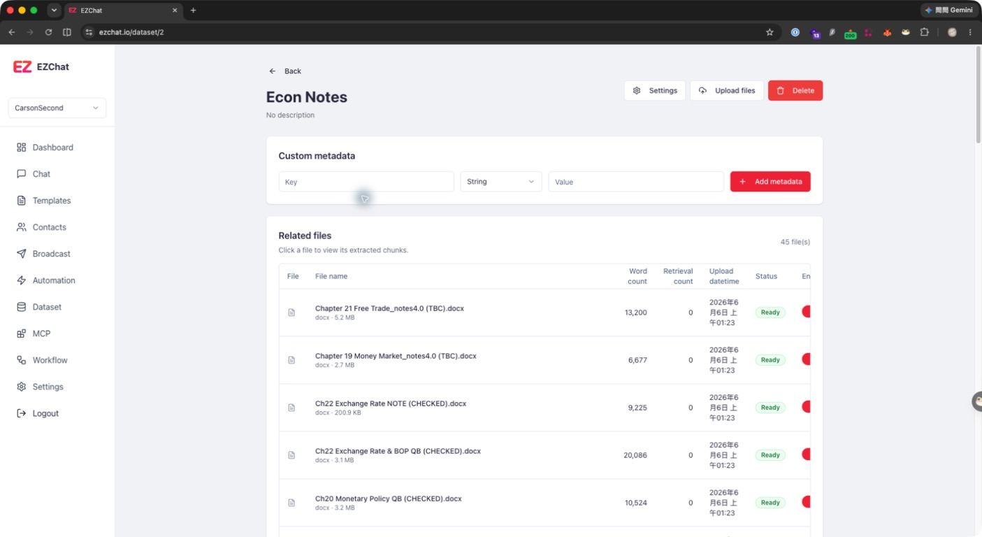The image size is (982, 537).
Task: Open the tab search dropdown chevron
Action: coord(54,10)
